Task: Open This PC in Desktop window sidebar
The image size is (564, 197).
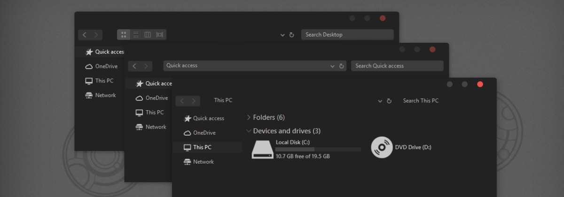Action: [x=104, y=81]
